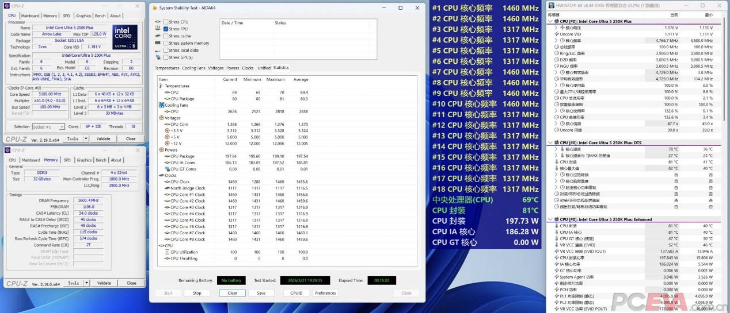Click Close in the lower CPU-Z window
This screenshot has height=313, width=730.
coord(131,283)
